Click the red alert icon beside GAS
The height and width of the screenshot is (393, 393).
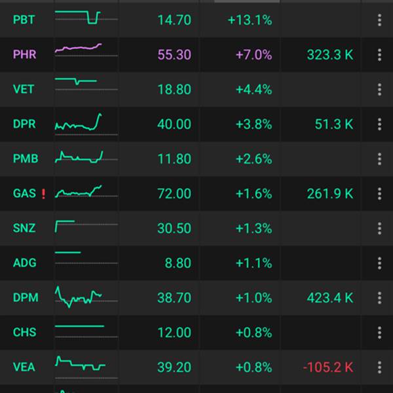point(43,194)
